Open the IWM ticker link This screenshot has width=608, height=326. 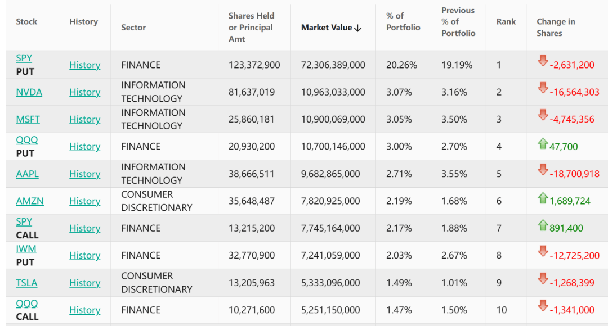point(25,248)
